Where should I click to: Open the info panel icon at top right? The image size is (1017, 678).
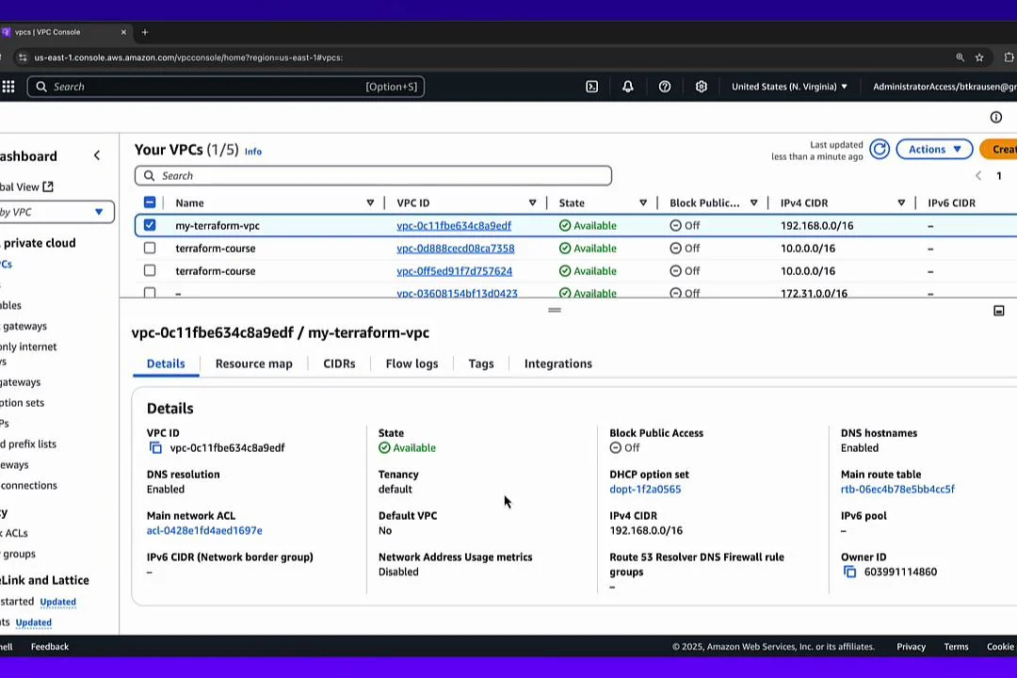[x=996, y=117]
